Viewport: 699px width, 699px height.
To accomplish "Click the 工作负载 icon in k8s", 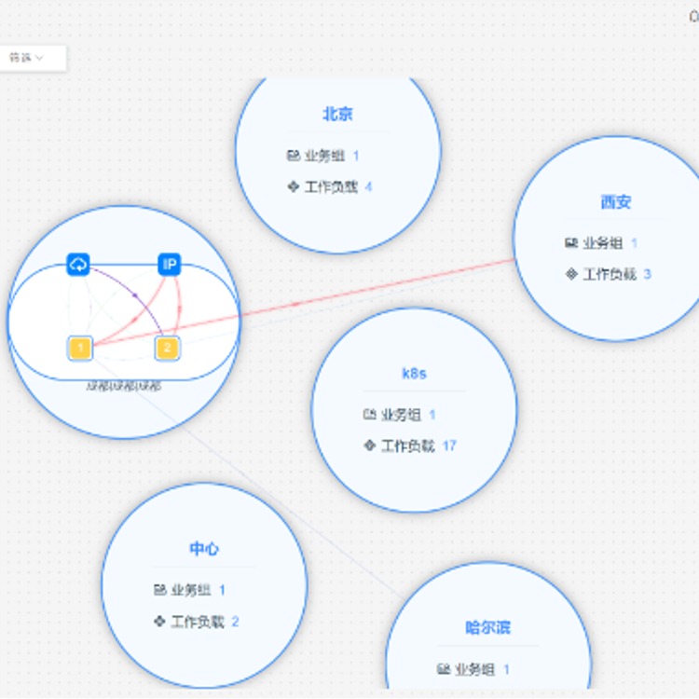I will [370, 445].
